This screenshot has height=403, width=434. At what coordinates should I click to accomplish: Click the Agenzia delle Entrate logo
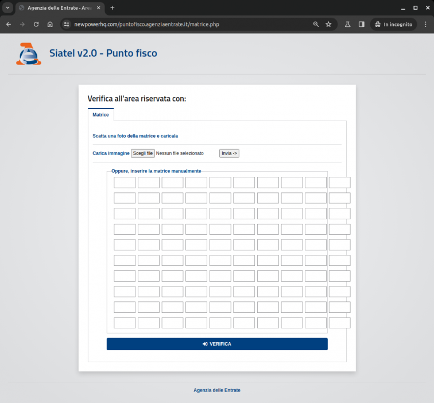(x=29, y=54)
